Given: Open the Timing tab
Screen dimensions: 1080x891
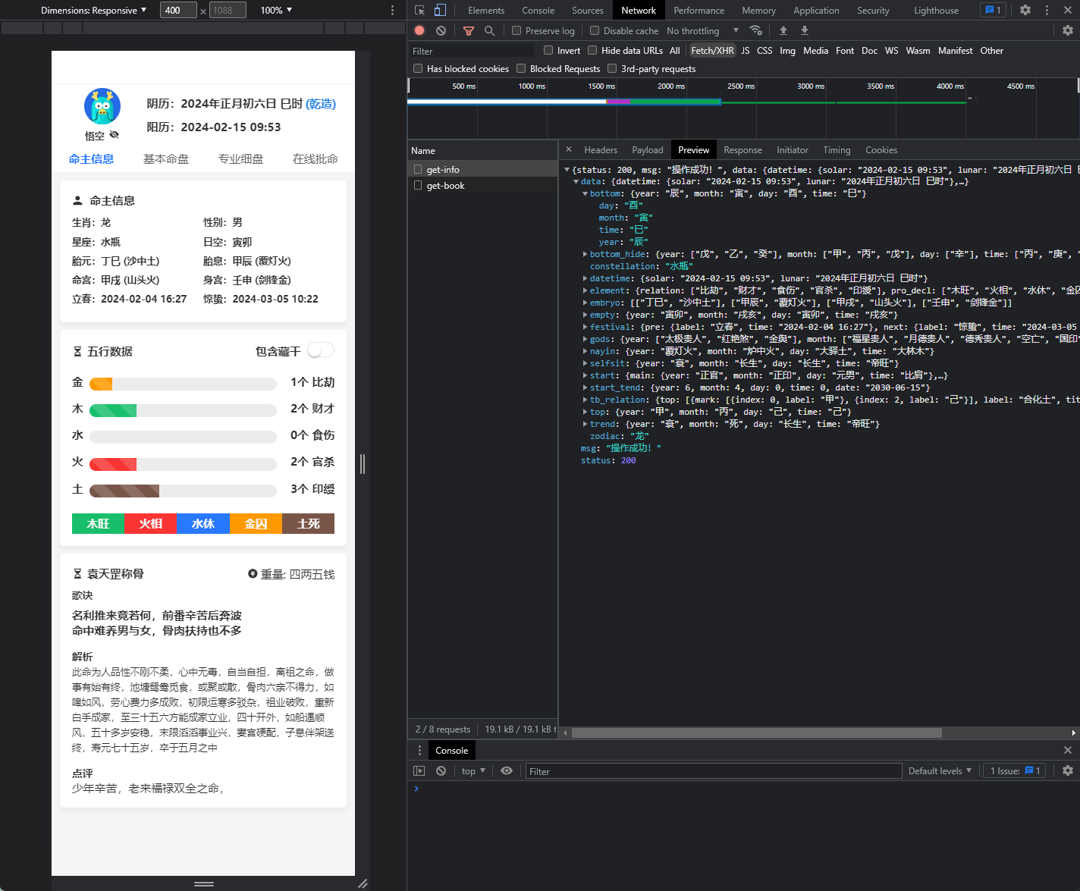Looking at the screenshot, I should coord(837,149).
